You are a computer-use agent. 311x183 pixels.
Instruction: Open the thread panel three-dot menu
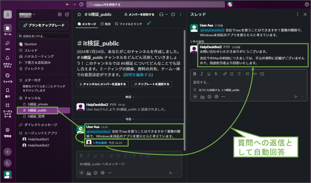click(298, 14)
